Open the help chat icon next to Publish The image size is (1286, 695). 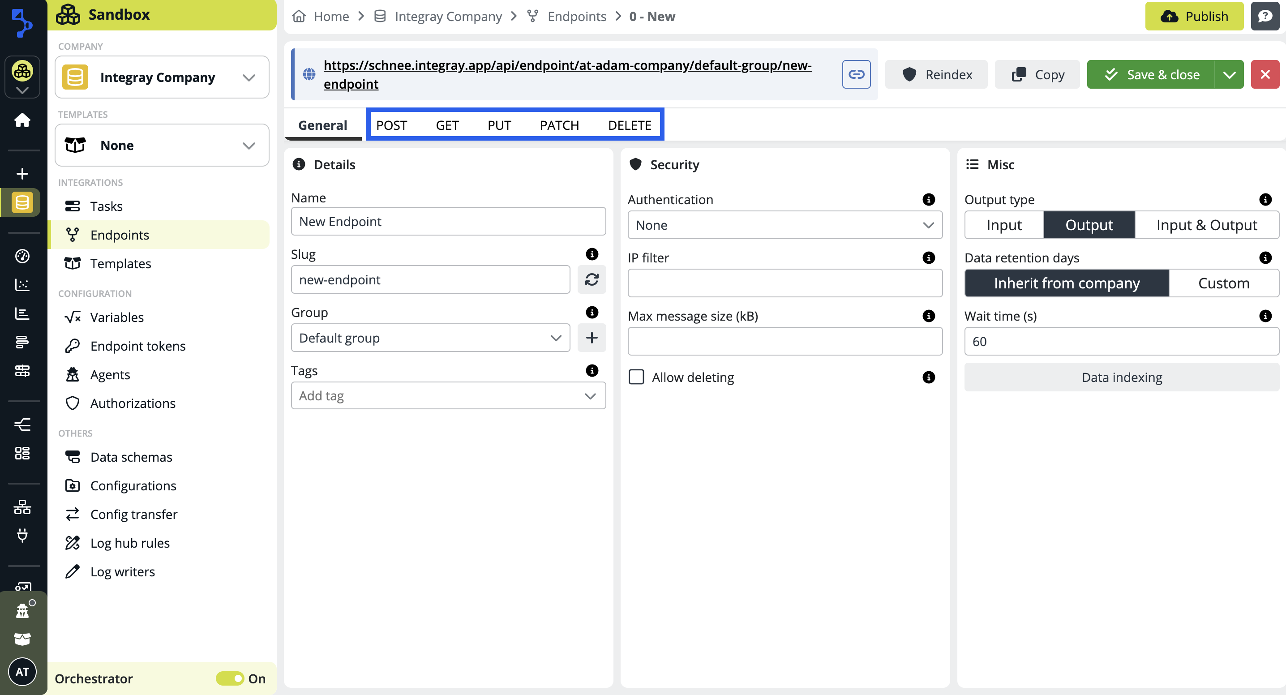point(1265,17)
